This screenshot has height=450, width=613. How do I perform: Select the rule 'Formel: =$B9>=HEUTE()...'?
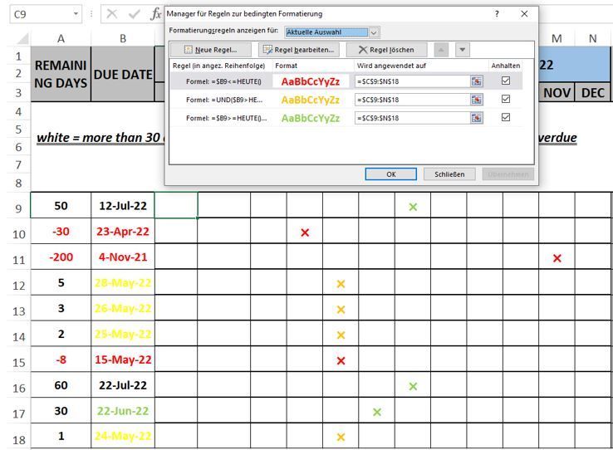[x=227, y=119]
